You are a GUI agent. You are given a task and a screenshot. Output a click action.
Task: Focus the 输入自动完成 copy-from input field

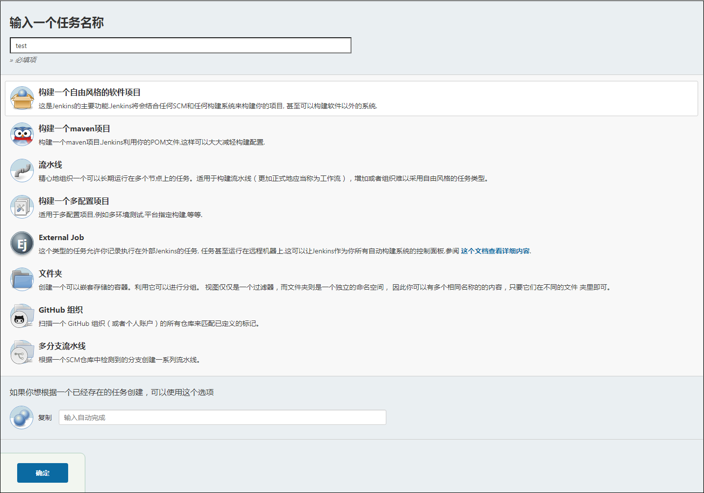coord(222,418)
